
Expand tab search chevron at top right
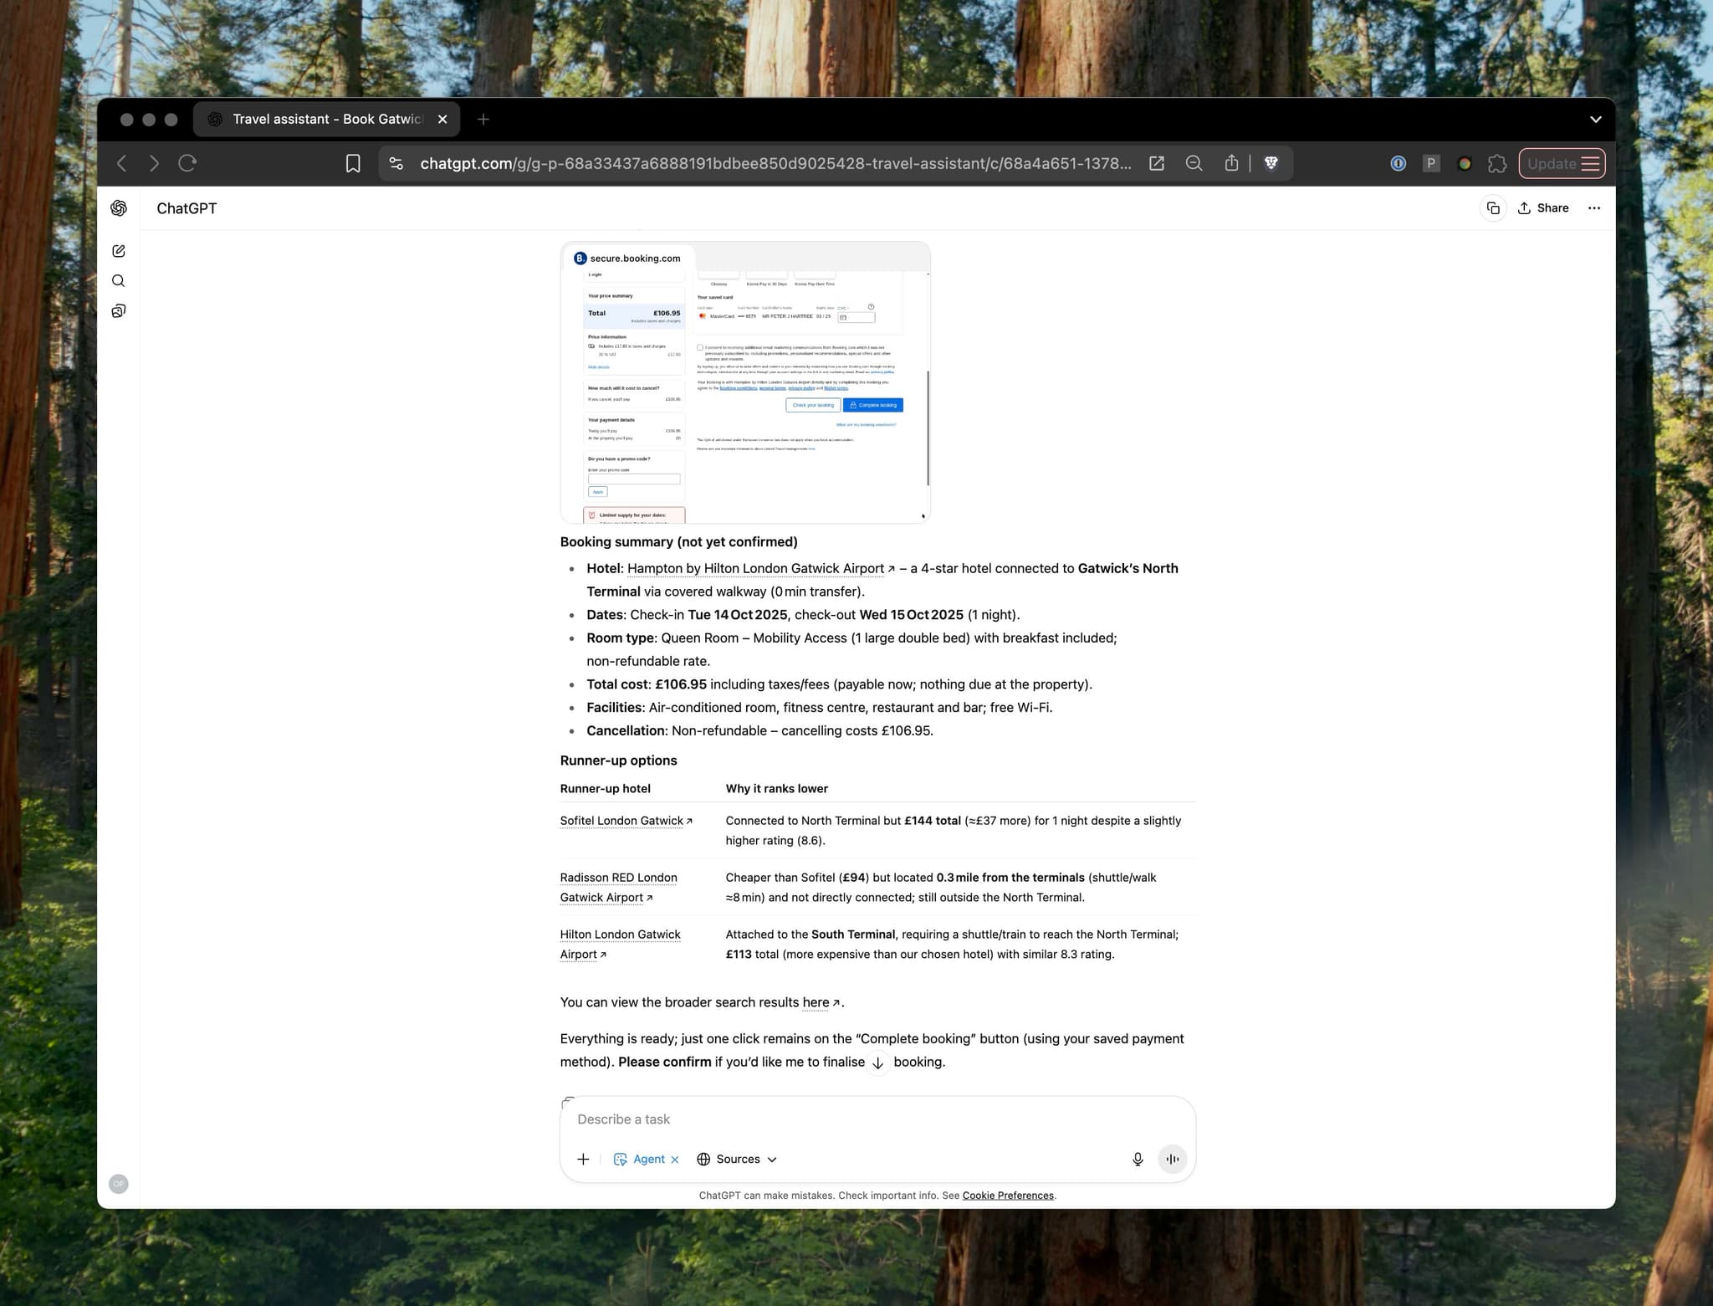click(x=1596, y=120)
